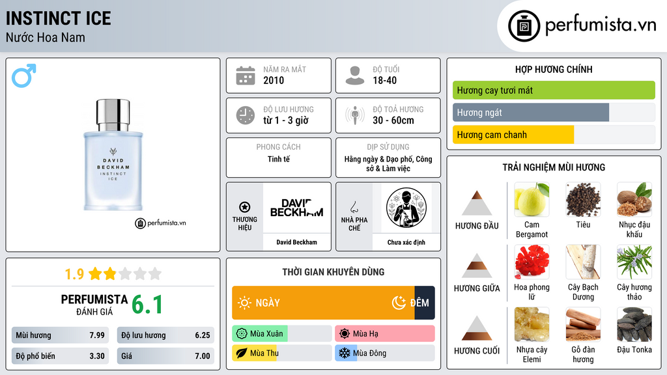Select the Cam Bergamot note image
The height and width of the screenshot is (375, 667).
tap(532, 200)
